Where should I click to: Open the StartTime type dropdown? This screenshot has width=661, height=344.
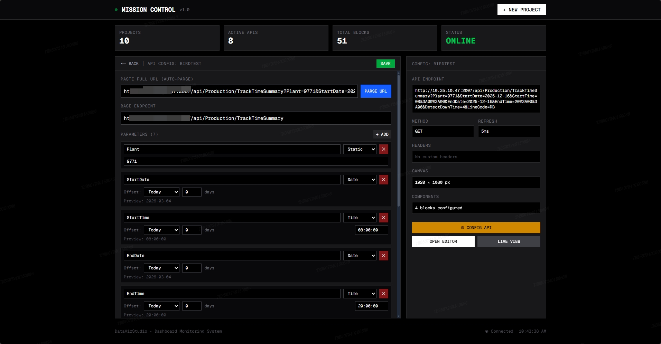coord(360,218)
